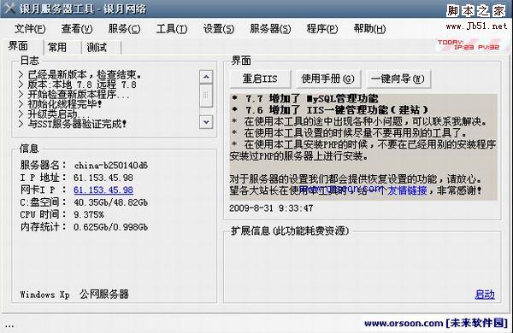Click 内存统计 value 0.625Gb/0.998Gb
513x333 pixels.
pyautogui.click(x=110, y=227)
